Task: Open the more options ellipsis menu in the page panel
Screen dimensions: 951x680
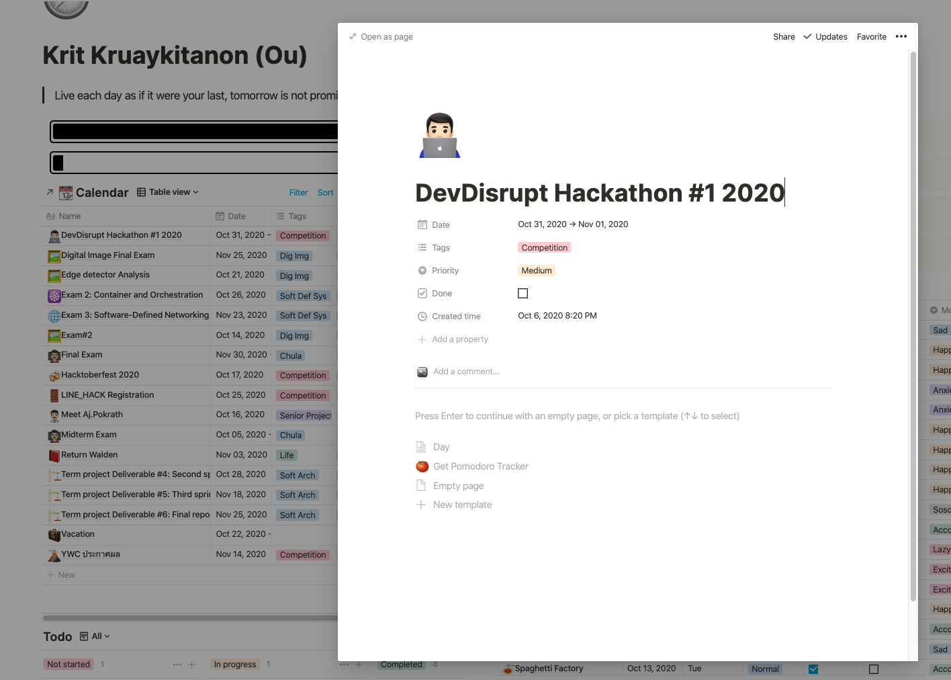Action: 901,36
